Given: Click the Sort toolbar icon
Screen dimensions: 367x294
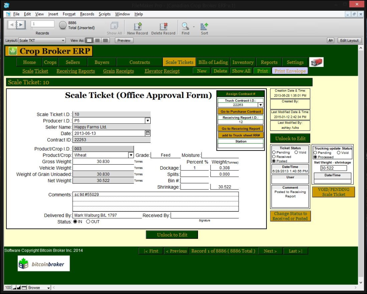Looking at the screenshot, I should point(204,26).
